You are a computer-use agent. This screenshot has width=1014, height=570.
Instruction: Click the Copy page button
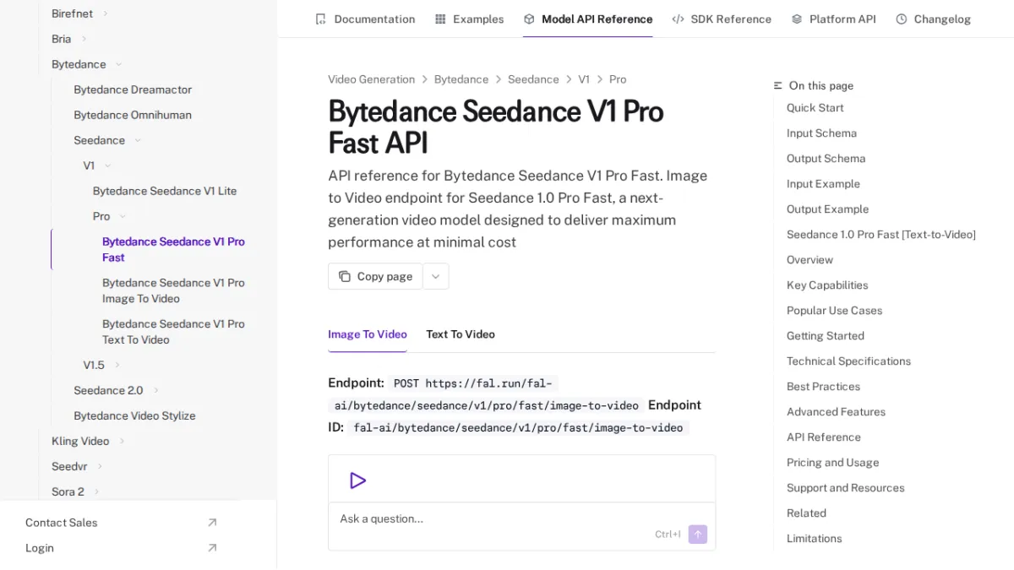(x=375, y=276)
